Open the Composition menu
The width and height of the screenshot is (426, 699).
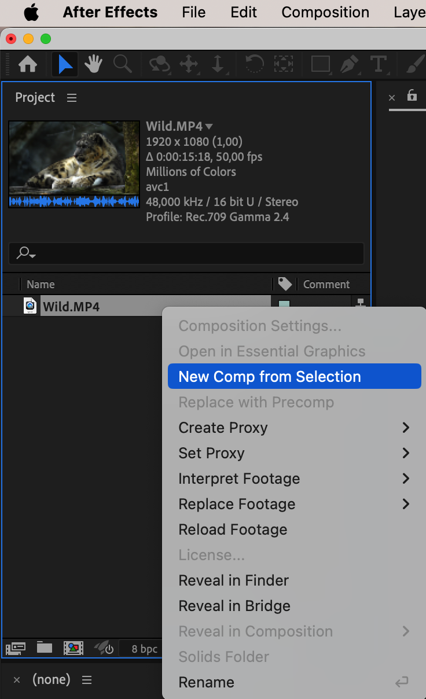[x=325, y=12]
